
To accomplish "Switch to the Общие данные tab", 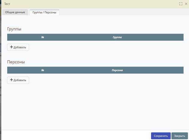I will (x=15, y=12).
